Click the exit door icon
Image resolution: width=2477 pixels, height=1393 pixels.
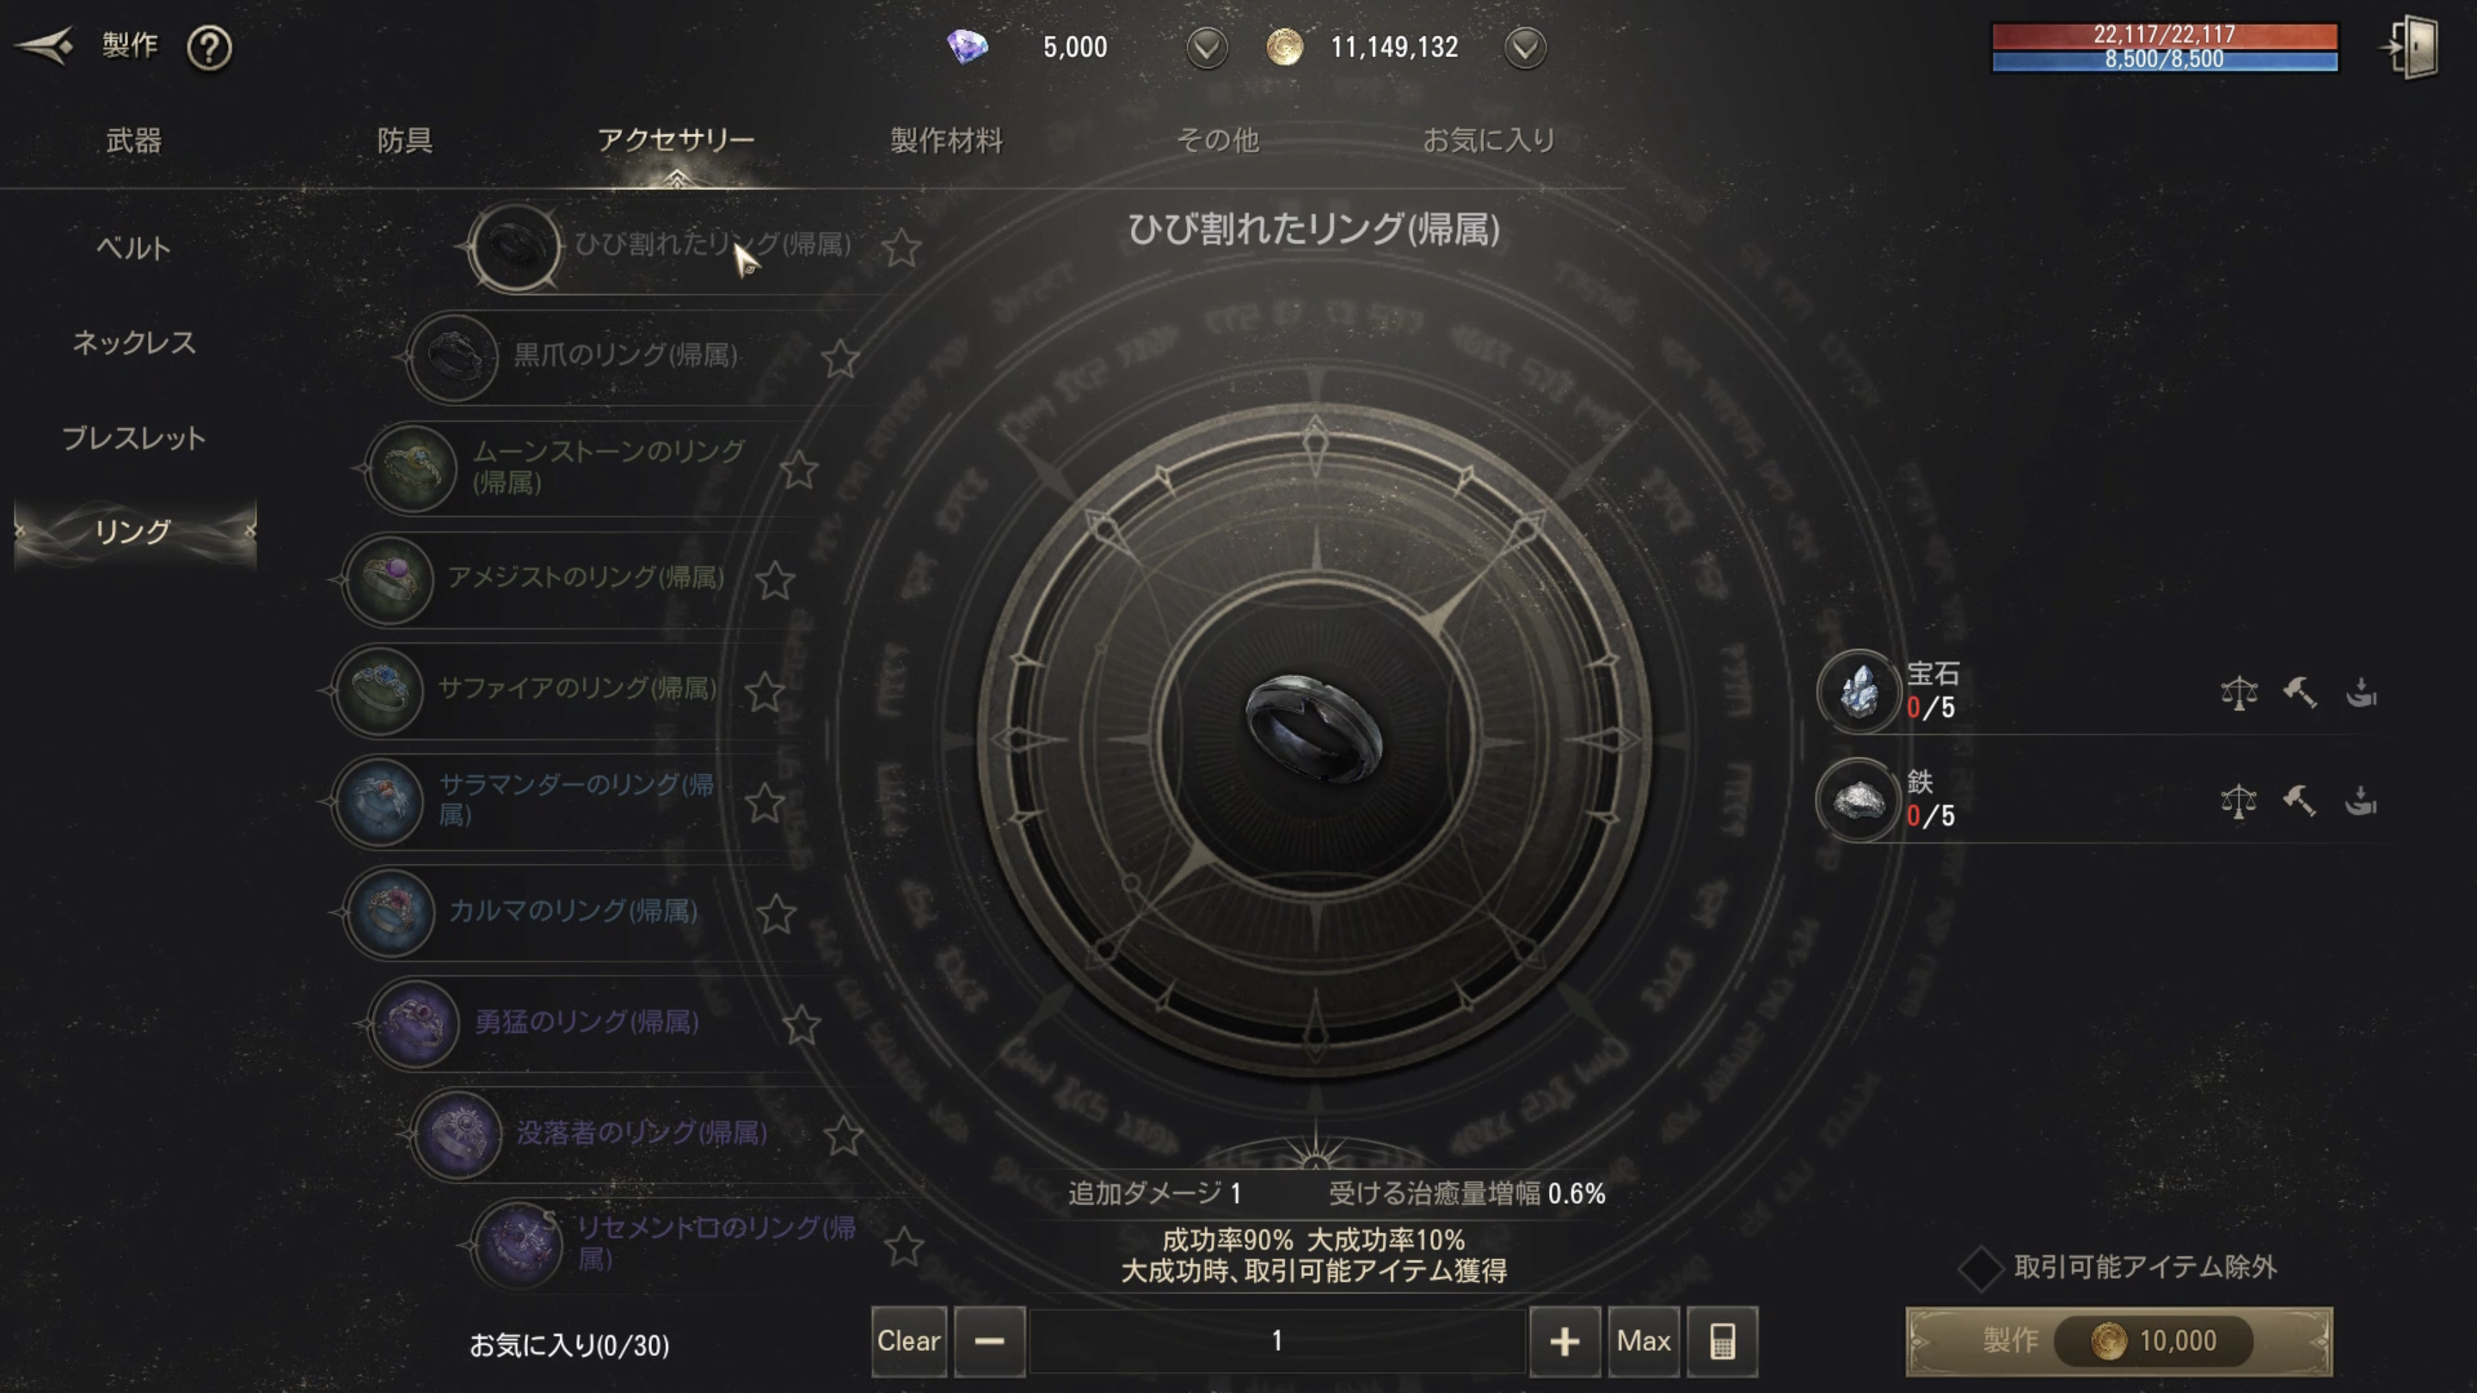click(x=2412, y=46)
